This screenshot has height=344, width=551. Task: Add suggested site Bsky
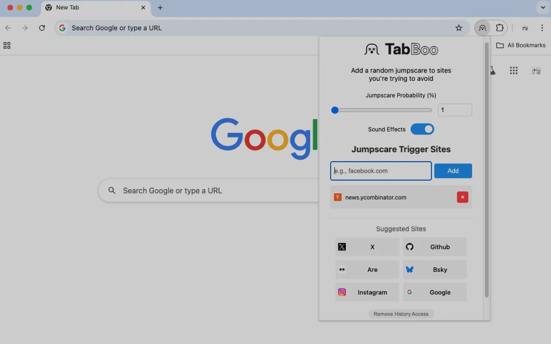pos(435,270)
